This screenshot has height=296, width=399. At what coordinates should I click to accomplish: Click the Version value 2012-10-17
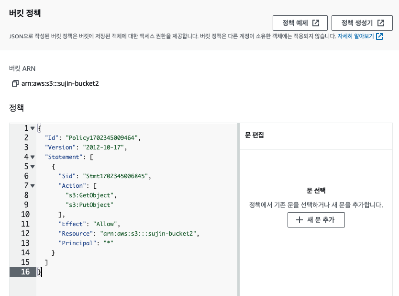(103, 148)
